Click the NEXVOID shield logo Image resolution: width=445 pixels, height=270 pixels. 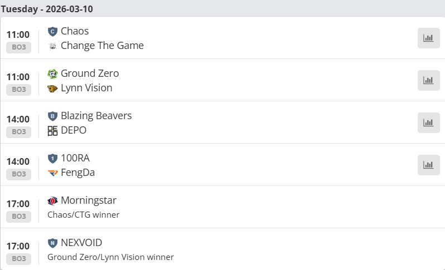(53, 243)
